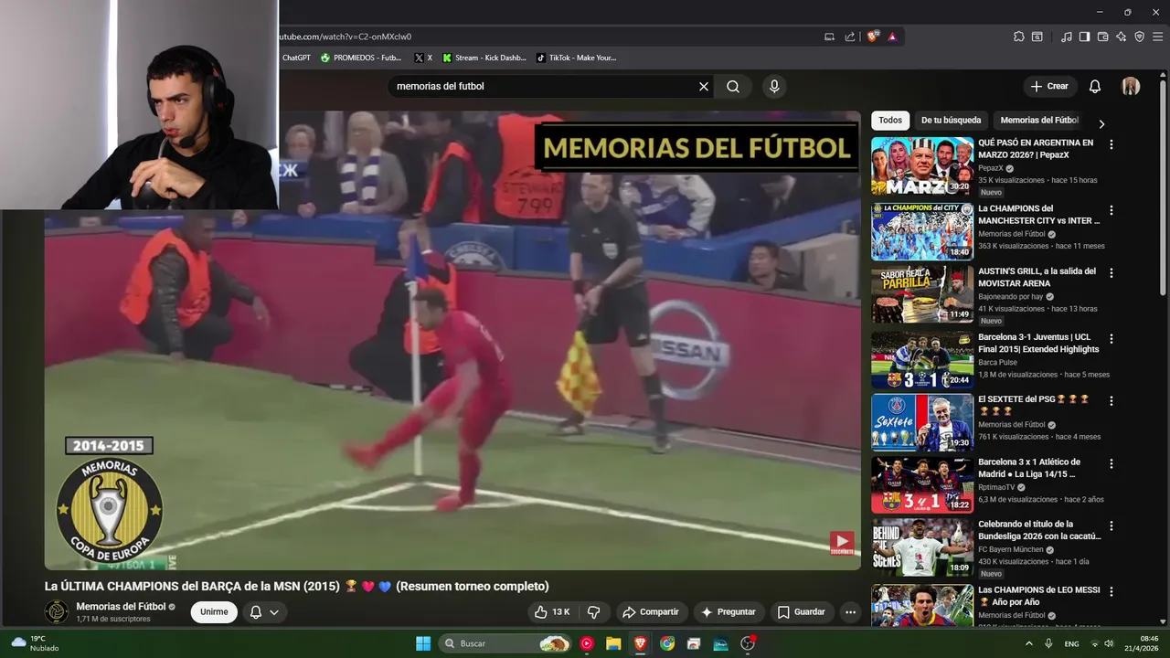Open the browser hamburger main menu
The width and height of the screenshot is (1170, 658).
(x=1157, y=37)
